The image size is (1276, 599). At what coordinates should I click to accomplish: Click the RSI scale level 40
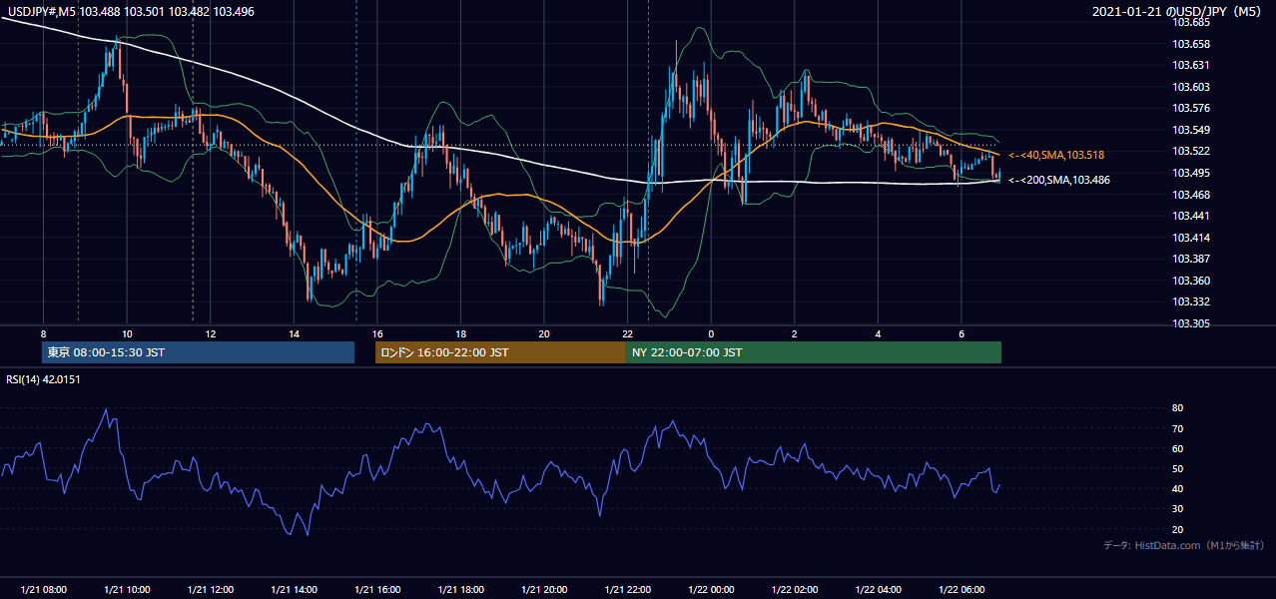point(1177,488)
